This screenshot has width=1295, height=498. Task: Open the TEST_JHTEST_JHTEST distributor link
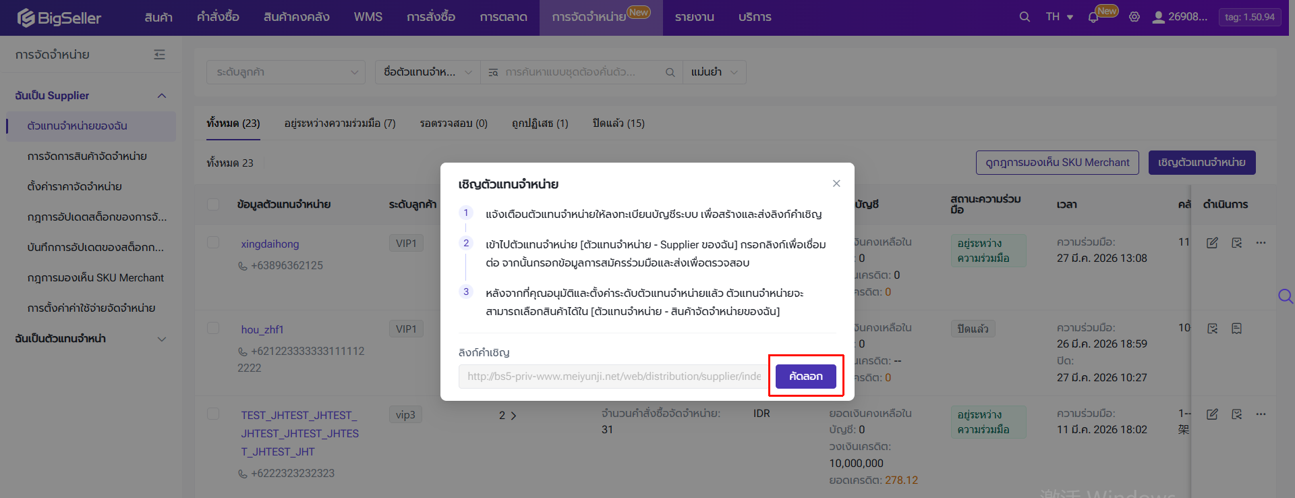point(300,434)
